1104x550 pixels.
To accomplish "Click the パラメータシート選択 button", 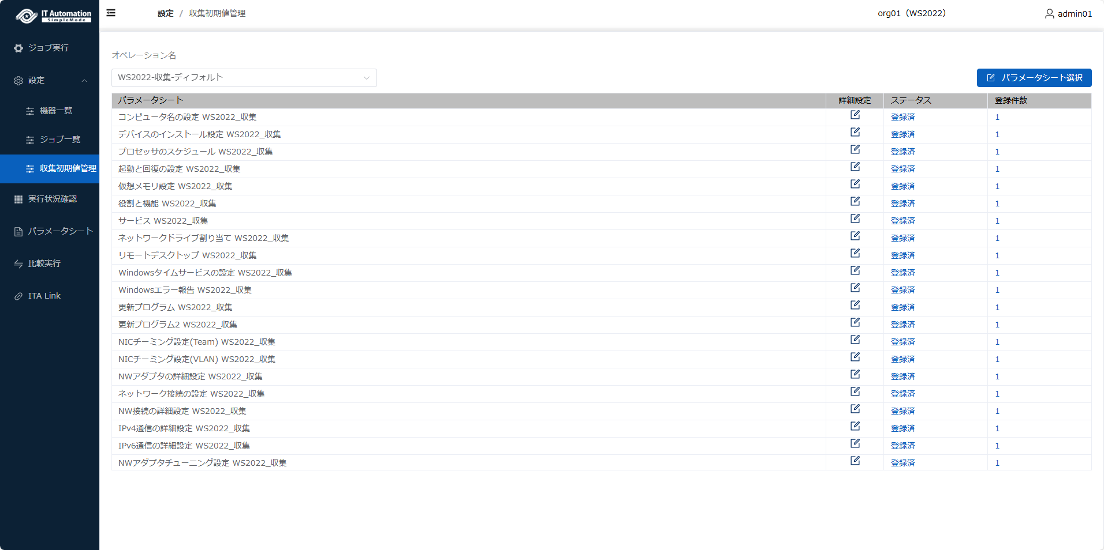I will click(1034, 78).
